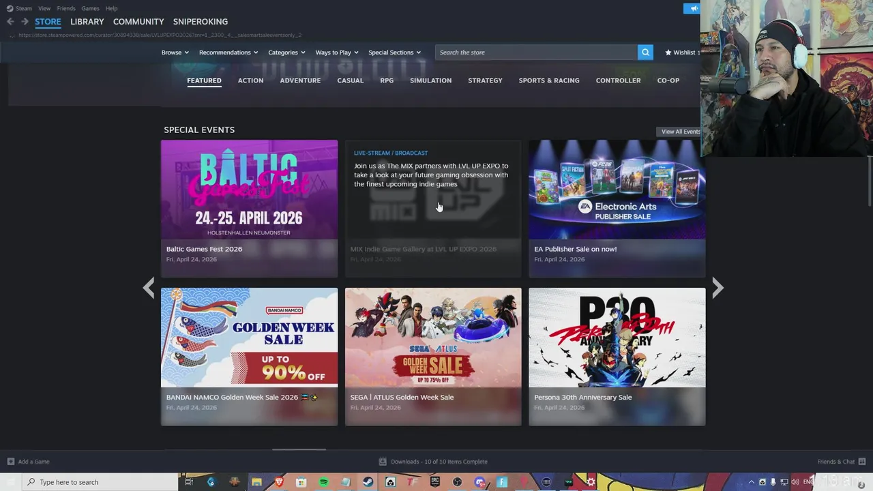
Task: Go forward with the right arrow
Action: pos(25,22)
